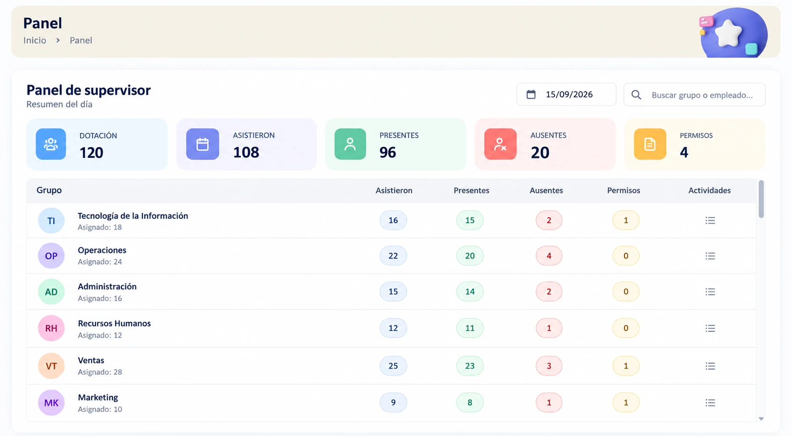
Task: Click the star illustration in header banner
Action: pyautogui.click(x=728, y=33)
